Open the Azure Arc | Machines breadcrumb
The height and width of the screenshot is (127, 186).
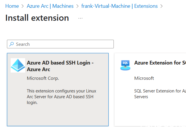click(50, 6)
